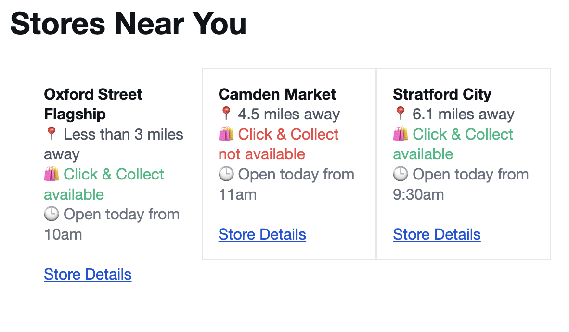
Task: Click the clock icon beside Stratford City opening time
Action: (x=400, y=174)
